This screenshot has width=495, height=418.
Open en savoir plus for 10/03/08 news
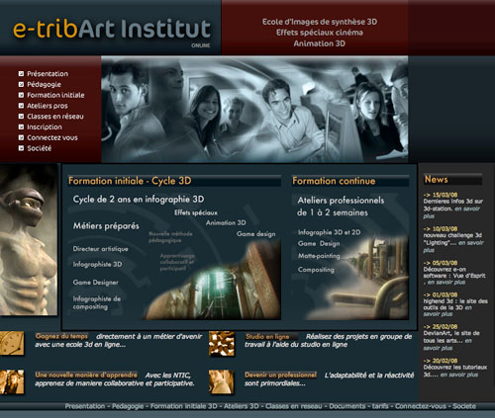click(454, 246)
